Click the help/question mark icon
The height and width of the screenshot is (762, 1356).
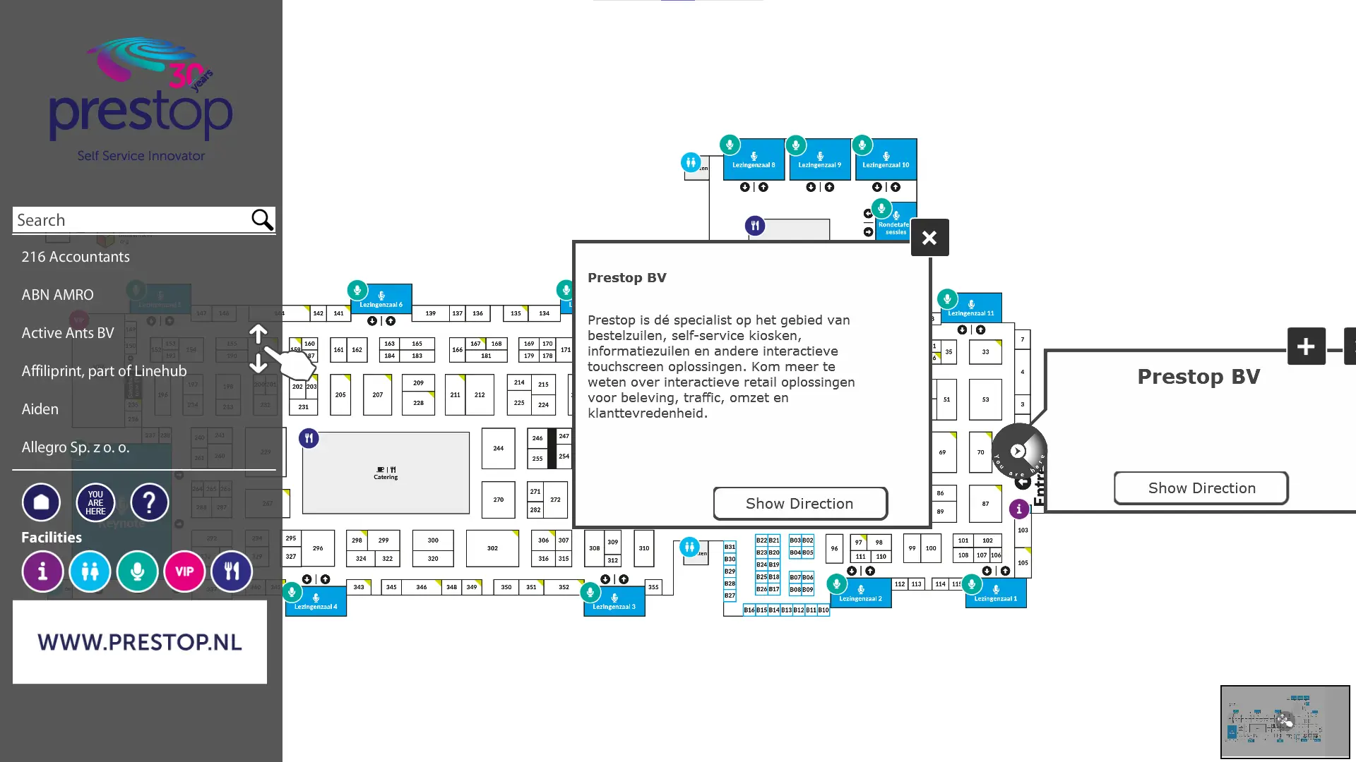coord(148,502)
